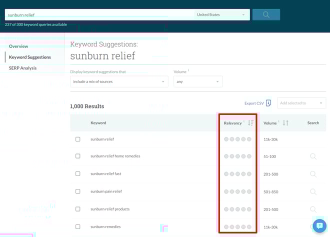This screenshot has height=237, width=330.
Task: Search icon for sunburn relief products row
Action: click(x=313, y=209)
